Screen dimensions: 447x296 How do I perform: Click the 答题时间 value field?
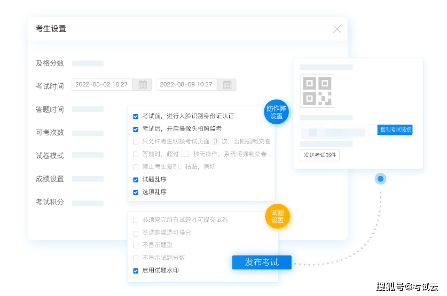[x=88, y=109]
